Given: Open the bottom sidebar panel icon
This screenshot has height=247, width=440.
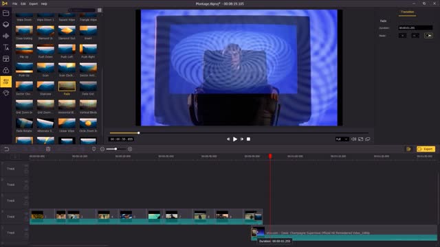Looking at the screenshot, I should pyautogui.click(x=5, y=93).
